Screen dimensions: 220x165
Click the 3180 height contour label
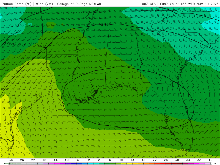tap(105, 25)
